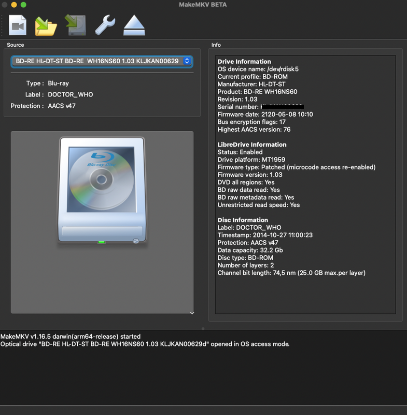Click Timestamp 2014-10-27 line

pos(265,235)
